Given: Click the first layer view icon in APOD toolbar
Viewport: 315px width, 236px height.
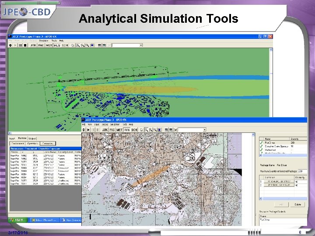Looking at the screenshot, I should pyautogui.click(x=99, y=45).
